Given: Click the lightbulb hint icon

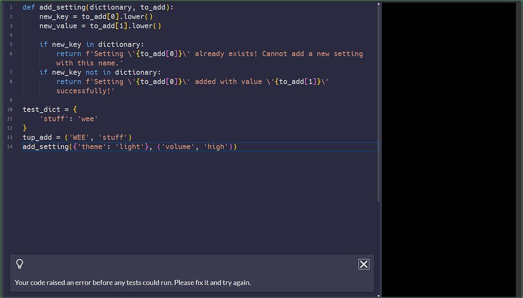Looking at the screenshot, I should (20, 264).
